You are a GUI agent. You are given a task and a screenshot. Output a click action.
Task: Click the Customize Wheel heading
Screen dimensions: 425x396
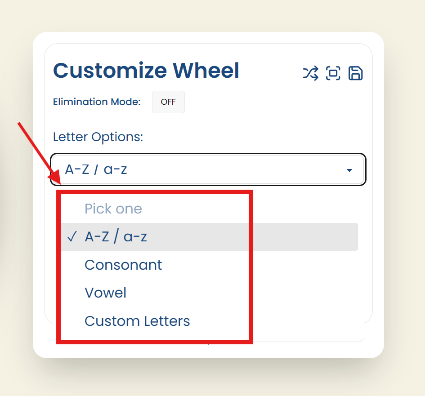pyautogui.click(x=146, y=71)
